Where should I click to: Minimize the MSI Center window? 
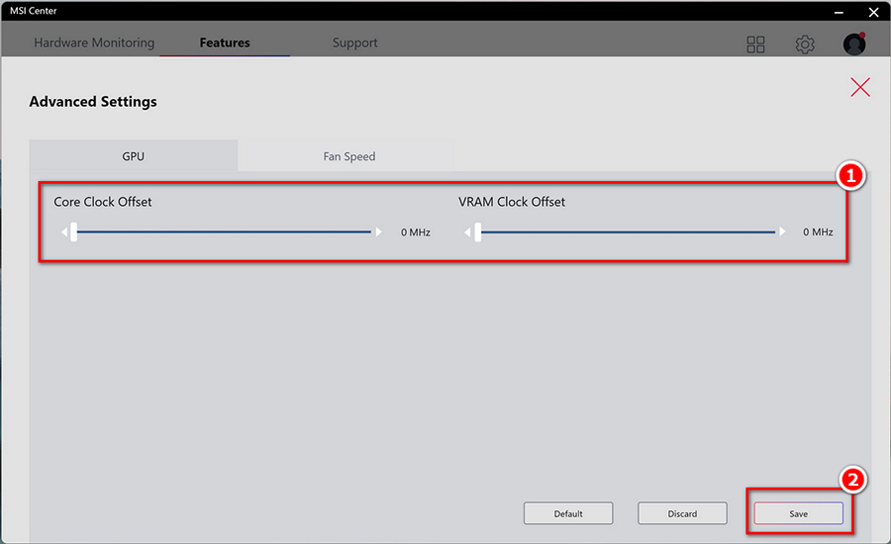point(839,12)
